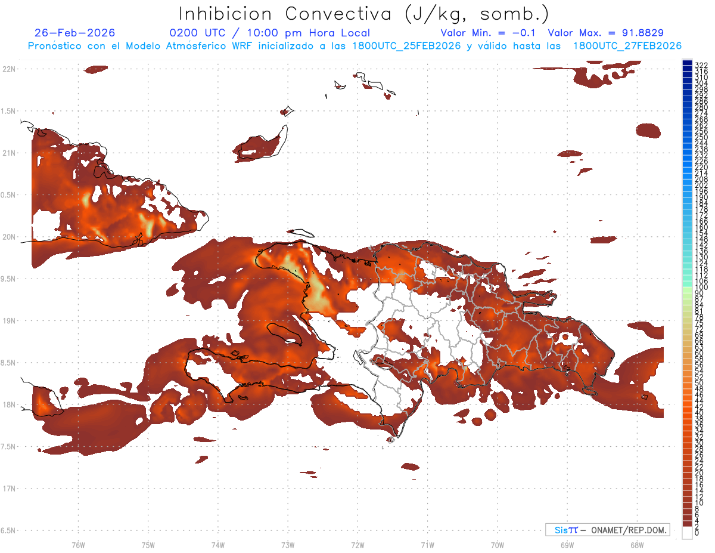Screen dimensions: 715x553
Task: Select the "7.5N" latitude tick label
Action: pyautogui.click(x=9, y=446)
